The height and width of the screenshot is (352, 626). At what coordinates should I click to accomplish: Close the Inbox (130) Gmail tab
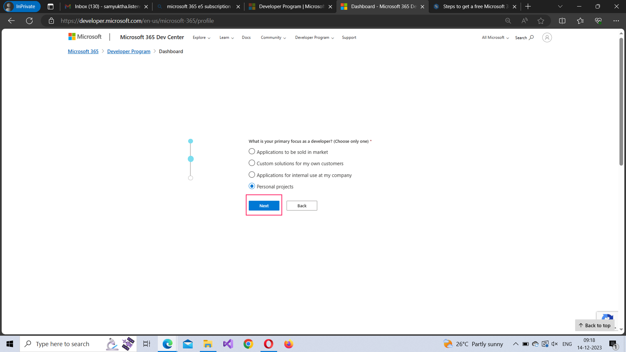146,7
